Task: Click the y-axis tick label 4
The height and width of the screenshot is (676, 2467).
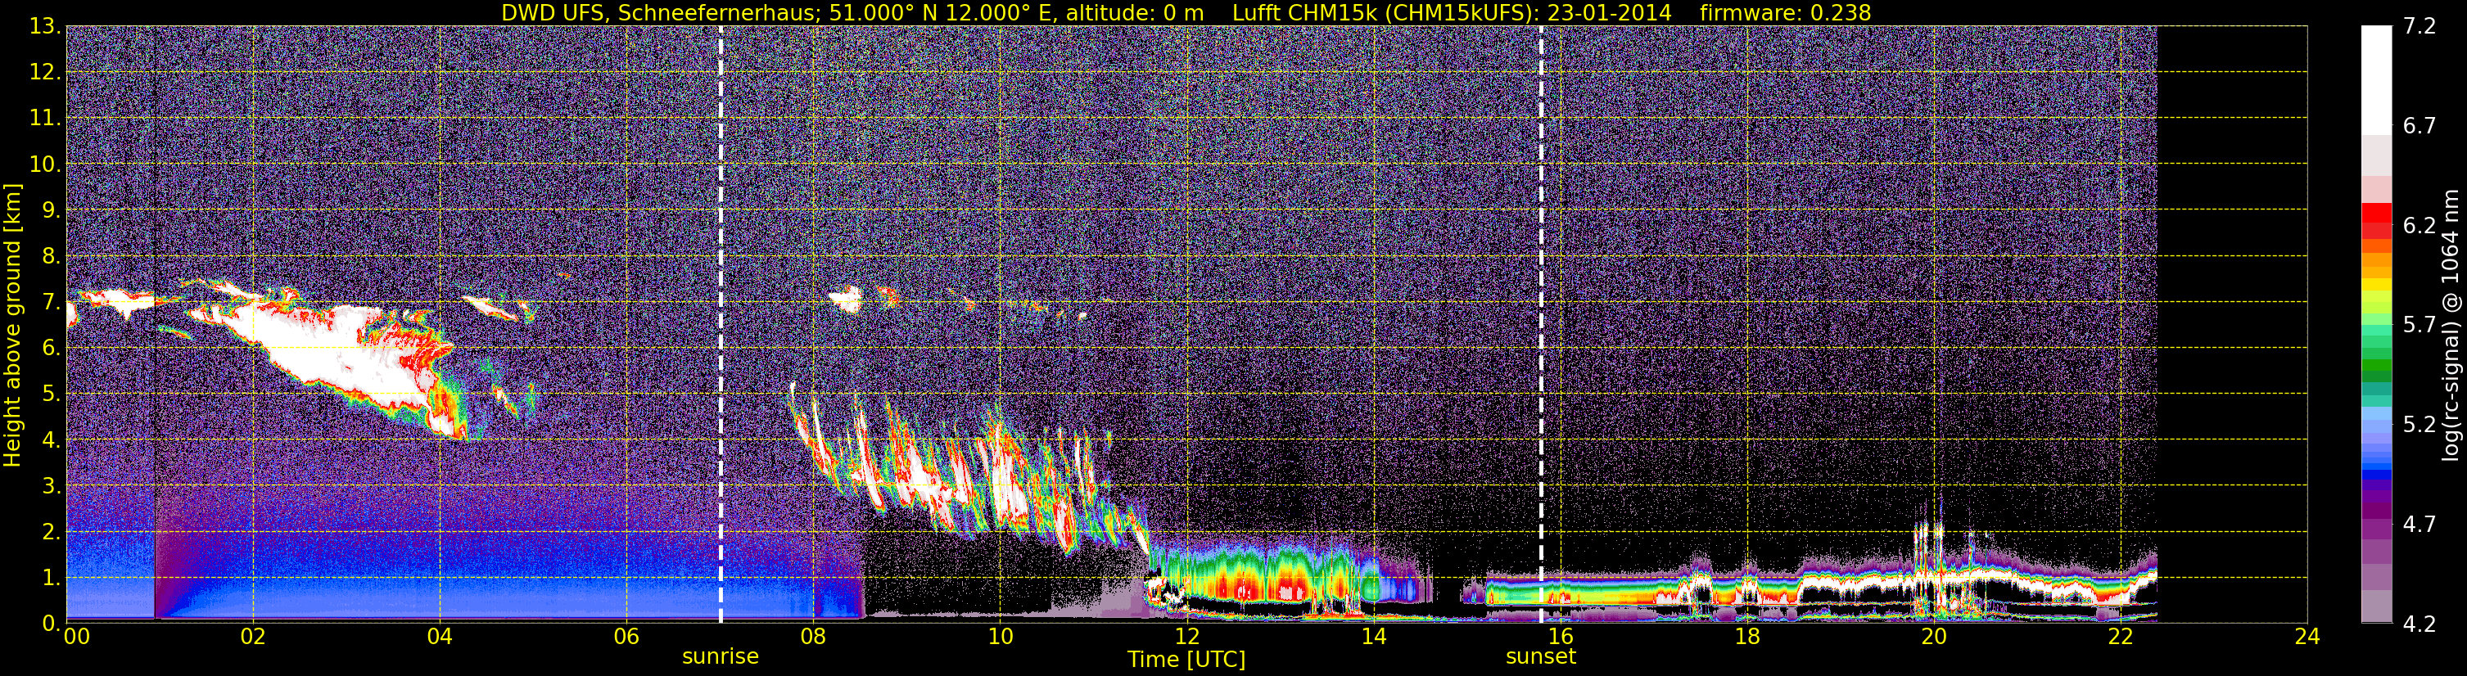Action: (x=50, y=439)
